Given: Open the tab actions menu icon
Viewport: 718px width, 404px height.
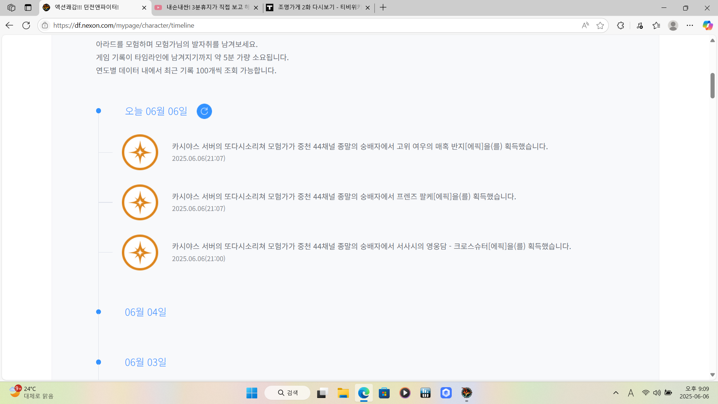Looking at the screenshot, I should [x=28, y=7].
